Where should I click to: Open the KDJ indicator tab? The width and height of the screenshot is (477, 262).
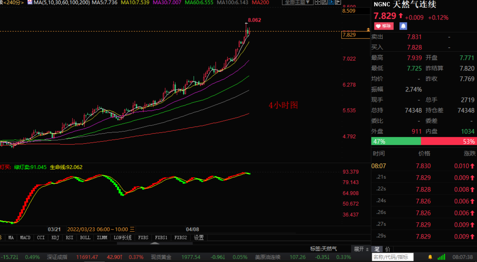55,238
